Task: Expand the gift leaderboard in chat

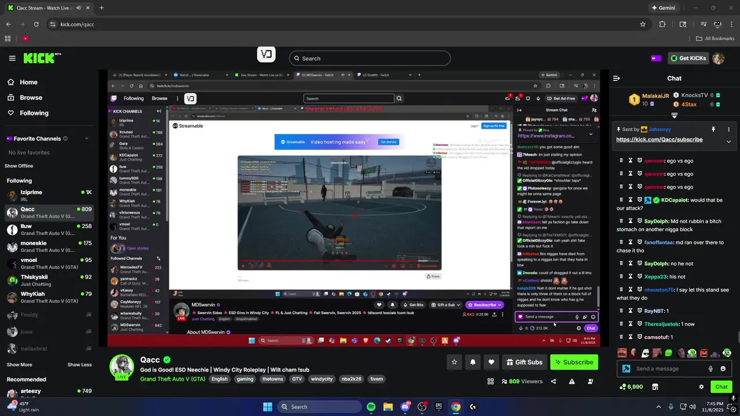Action: point(674,116)
